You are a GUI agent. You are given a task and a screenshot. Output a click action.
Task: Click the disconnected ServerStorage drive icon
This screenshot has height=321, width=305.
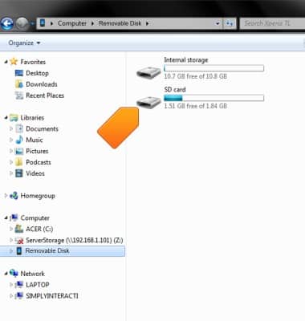(19, 240)
